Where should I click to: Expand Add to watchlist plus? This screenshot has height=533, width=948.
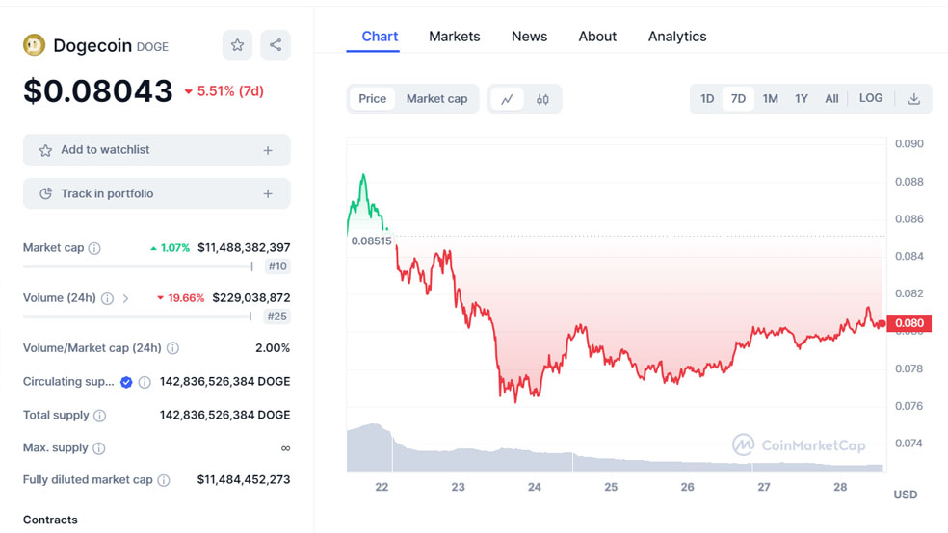pos(268,150)
